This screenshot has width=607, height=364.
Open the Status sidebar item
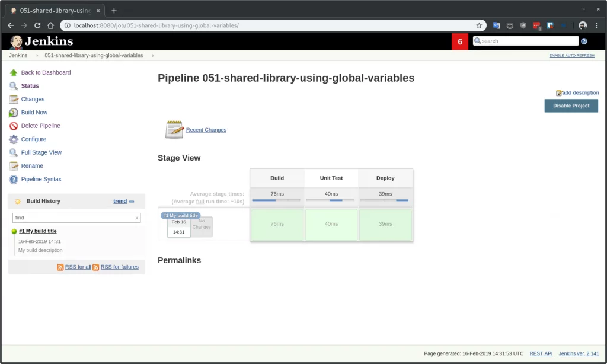30,86
